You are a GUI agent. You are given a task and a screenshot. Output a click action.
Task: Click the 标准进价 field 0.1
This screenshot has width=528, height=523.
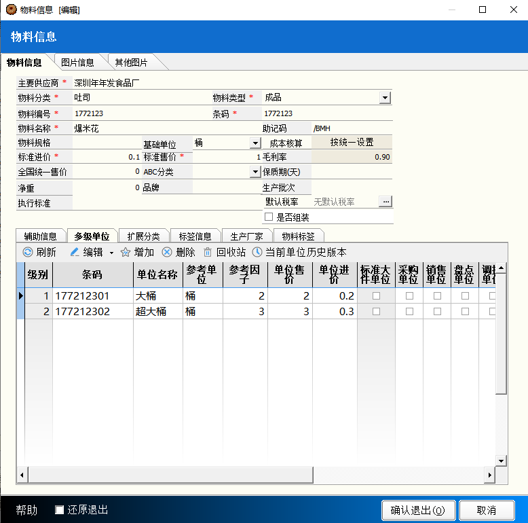(107, 157)
